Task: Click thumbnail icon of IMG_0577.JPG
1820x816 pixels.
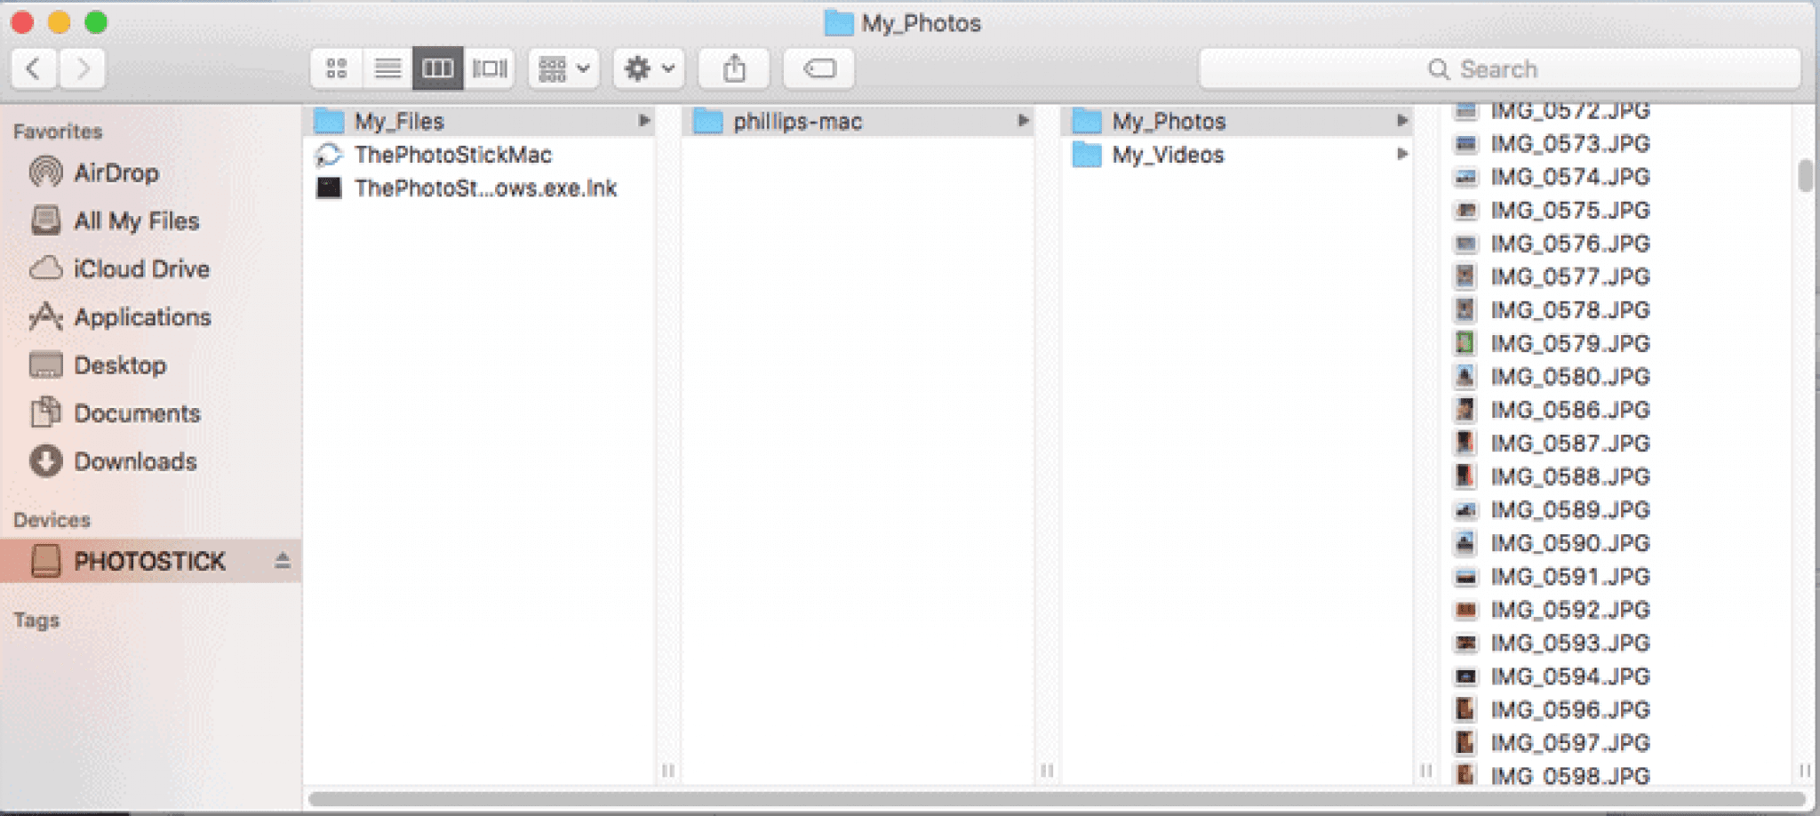Action: (x=1465, y=276)
